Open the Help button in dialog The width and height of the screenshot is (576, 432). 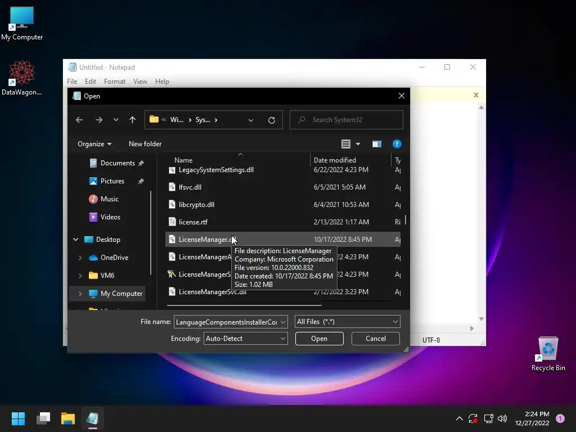(x=397, y=144)
